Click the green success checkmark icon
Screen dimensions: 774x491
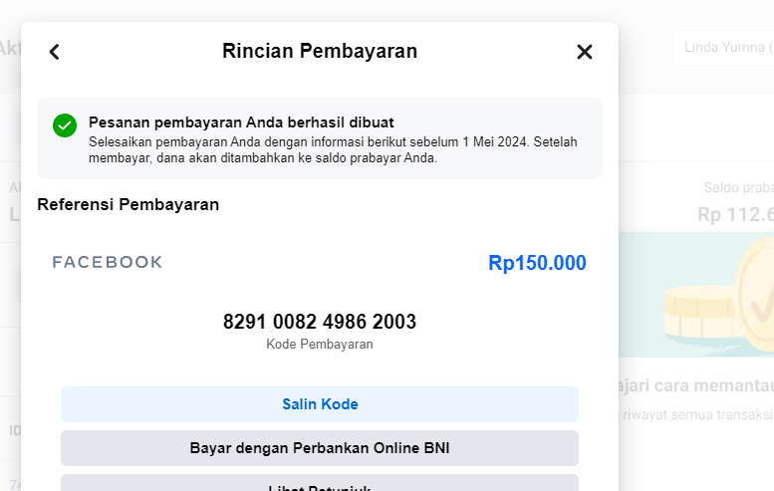point(65,125)
